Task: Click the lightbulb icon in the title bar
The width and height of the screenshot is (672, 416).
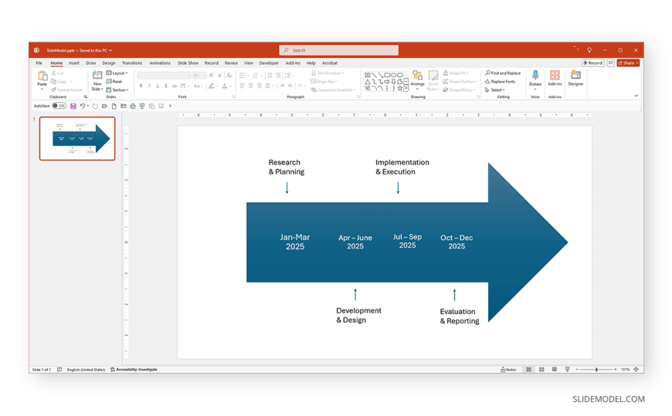Action: [589, 50]
